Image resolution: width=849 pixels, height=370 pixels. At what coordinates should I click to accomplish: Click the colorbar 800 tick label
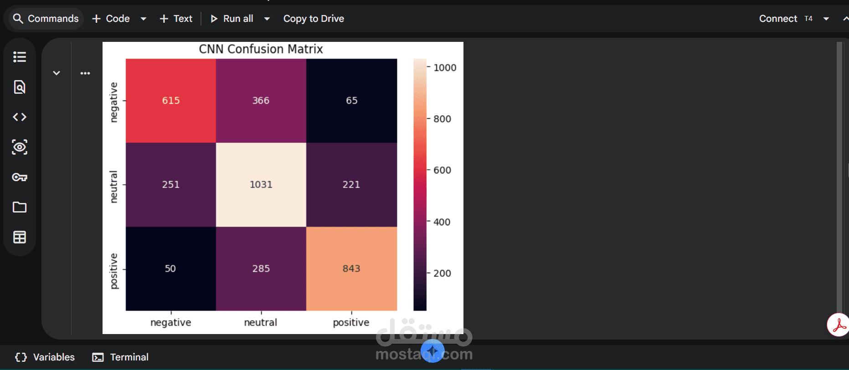(x=442, y=119)
